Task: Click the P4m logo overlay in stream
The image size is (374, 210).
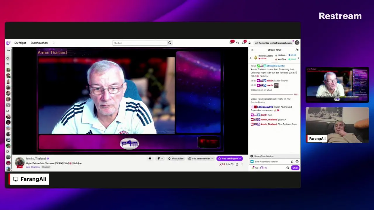Action: coord(129,143)
